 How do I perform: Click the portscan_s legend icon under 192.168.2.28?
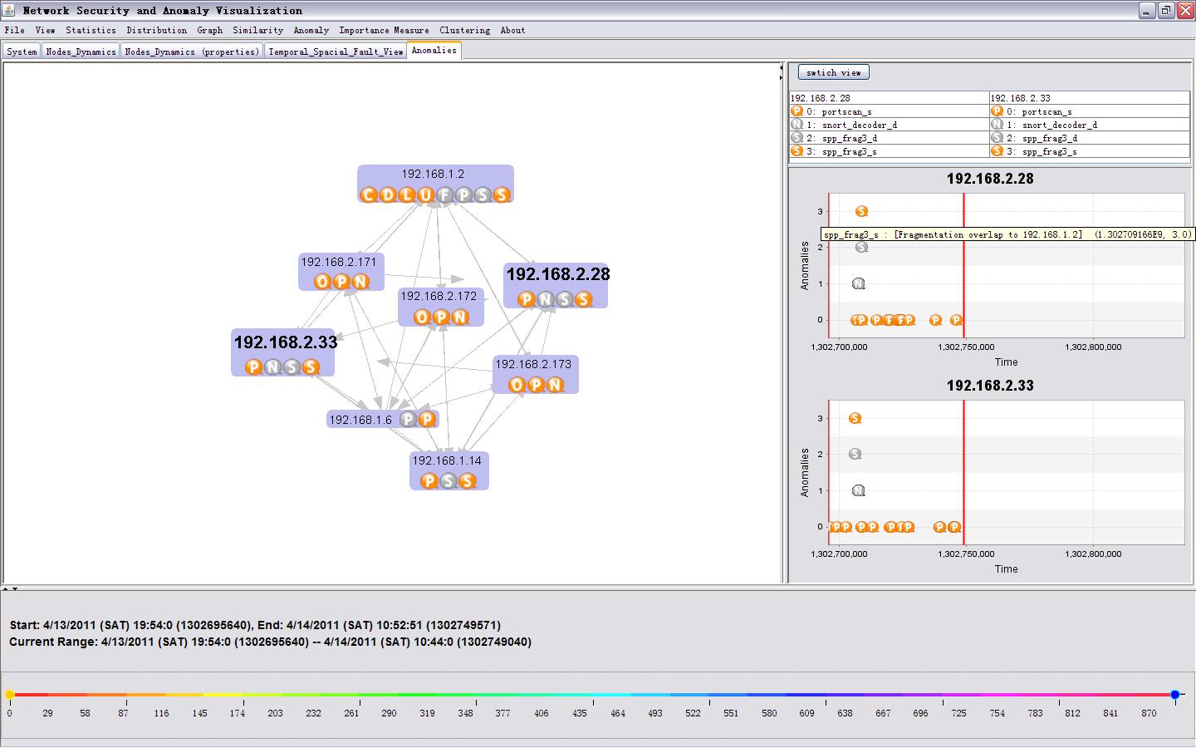(x=797, y=111)
